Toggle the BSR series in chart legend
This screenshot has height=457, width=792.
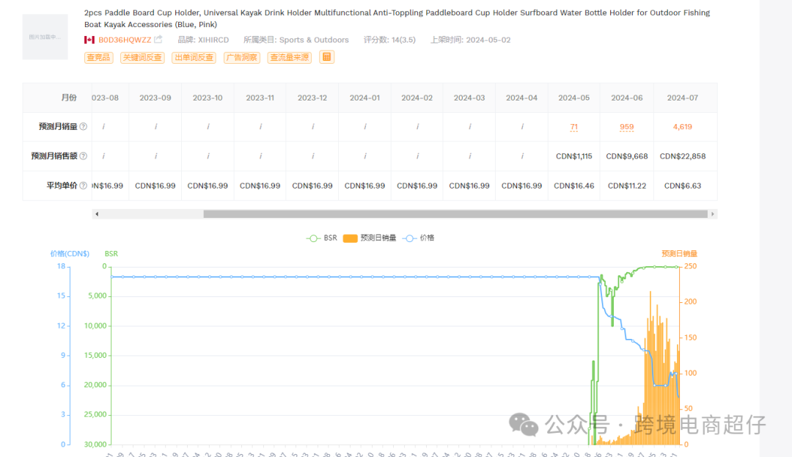[x=322, y=238]
